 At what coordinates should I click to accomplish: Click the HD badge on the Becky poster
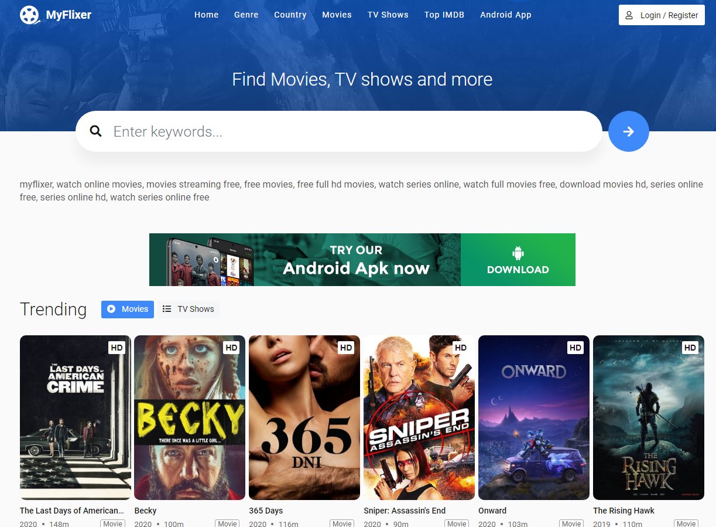pyautogui.click(x=231, y=348)
